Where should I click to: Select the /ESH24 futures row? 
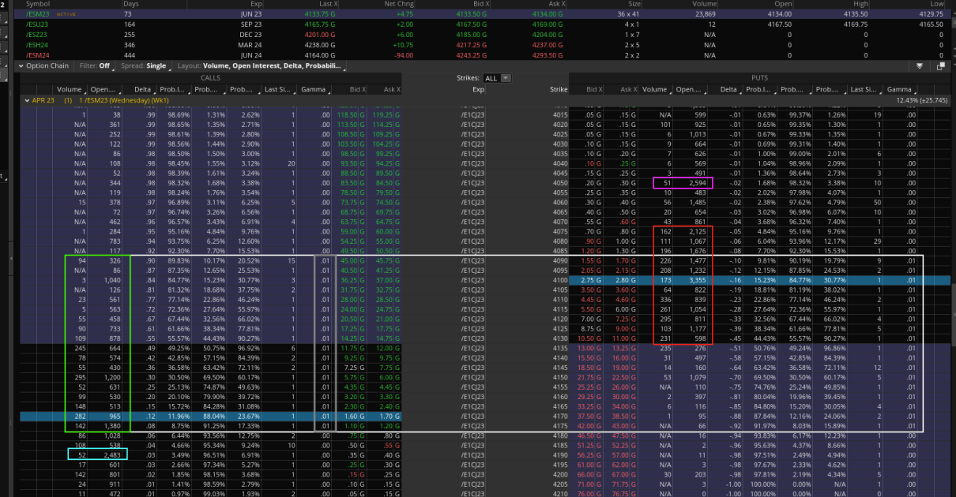[x=484, y=45]
